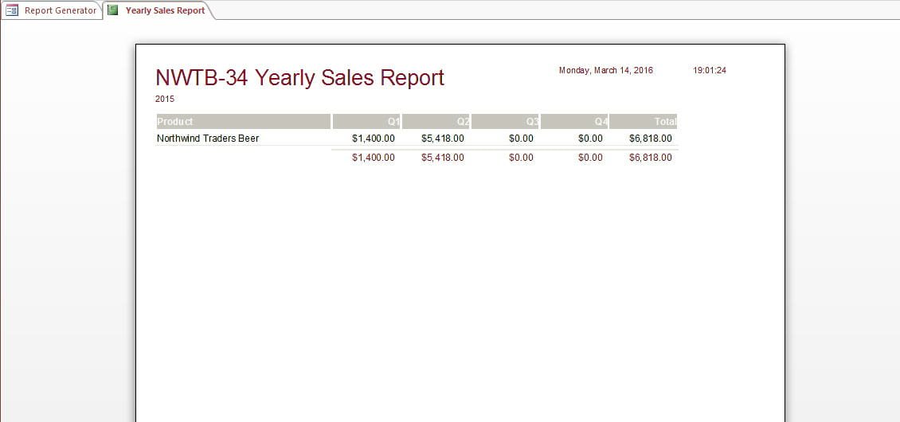Screen dimensions: 900x422
Task: Click the timestamp 19:01:24
Action: 710,71
